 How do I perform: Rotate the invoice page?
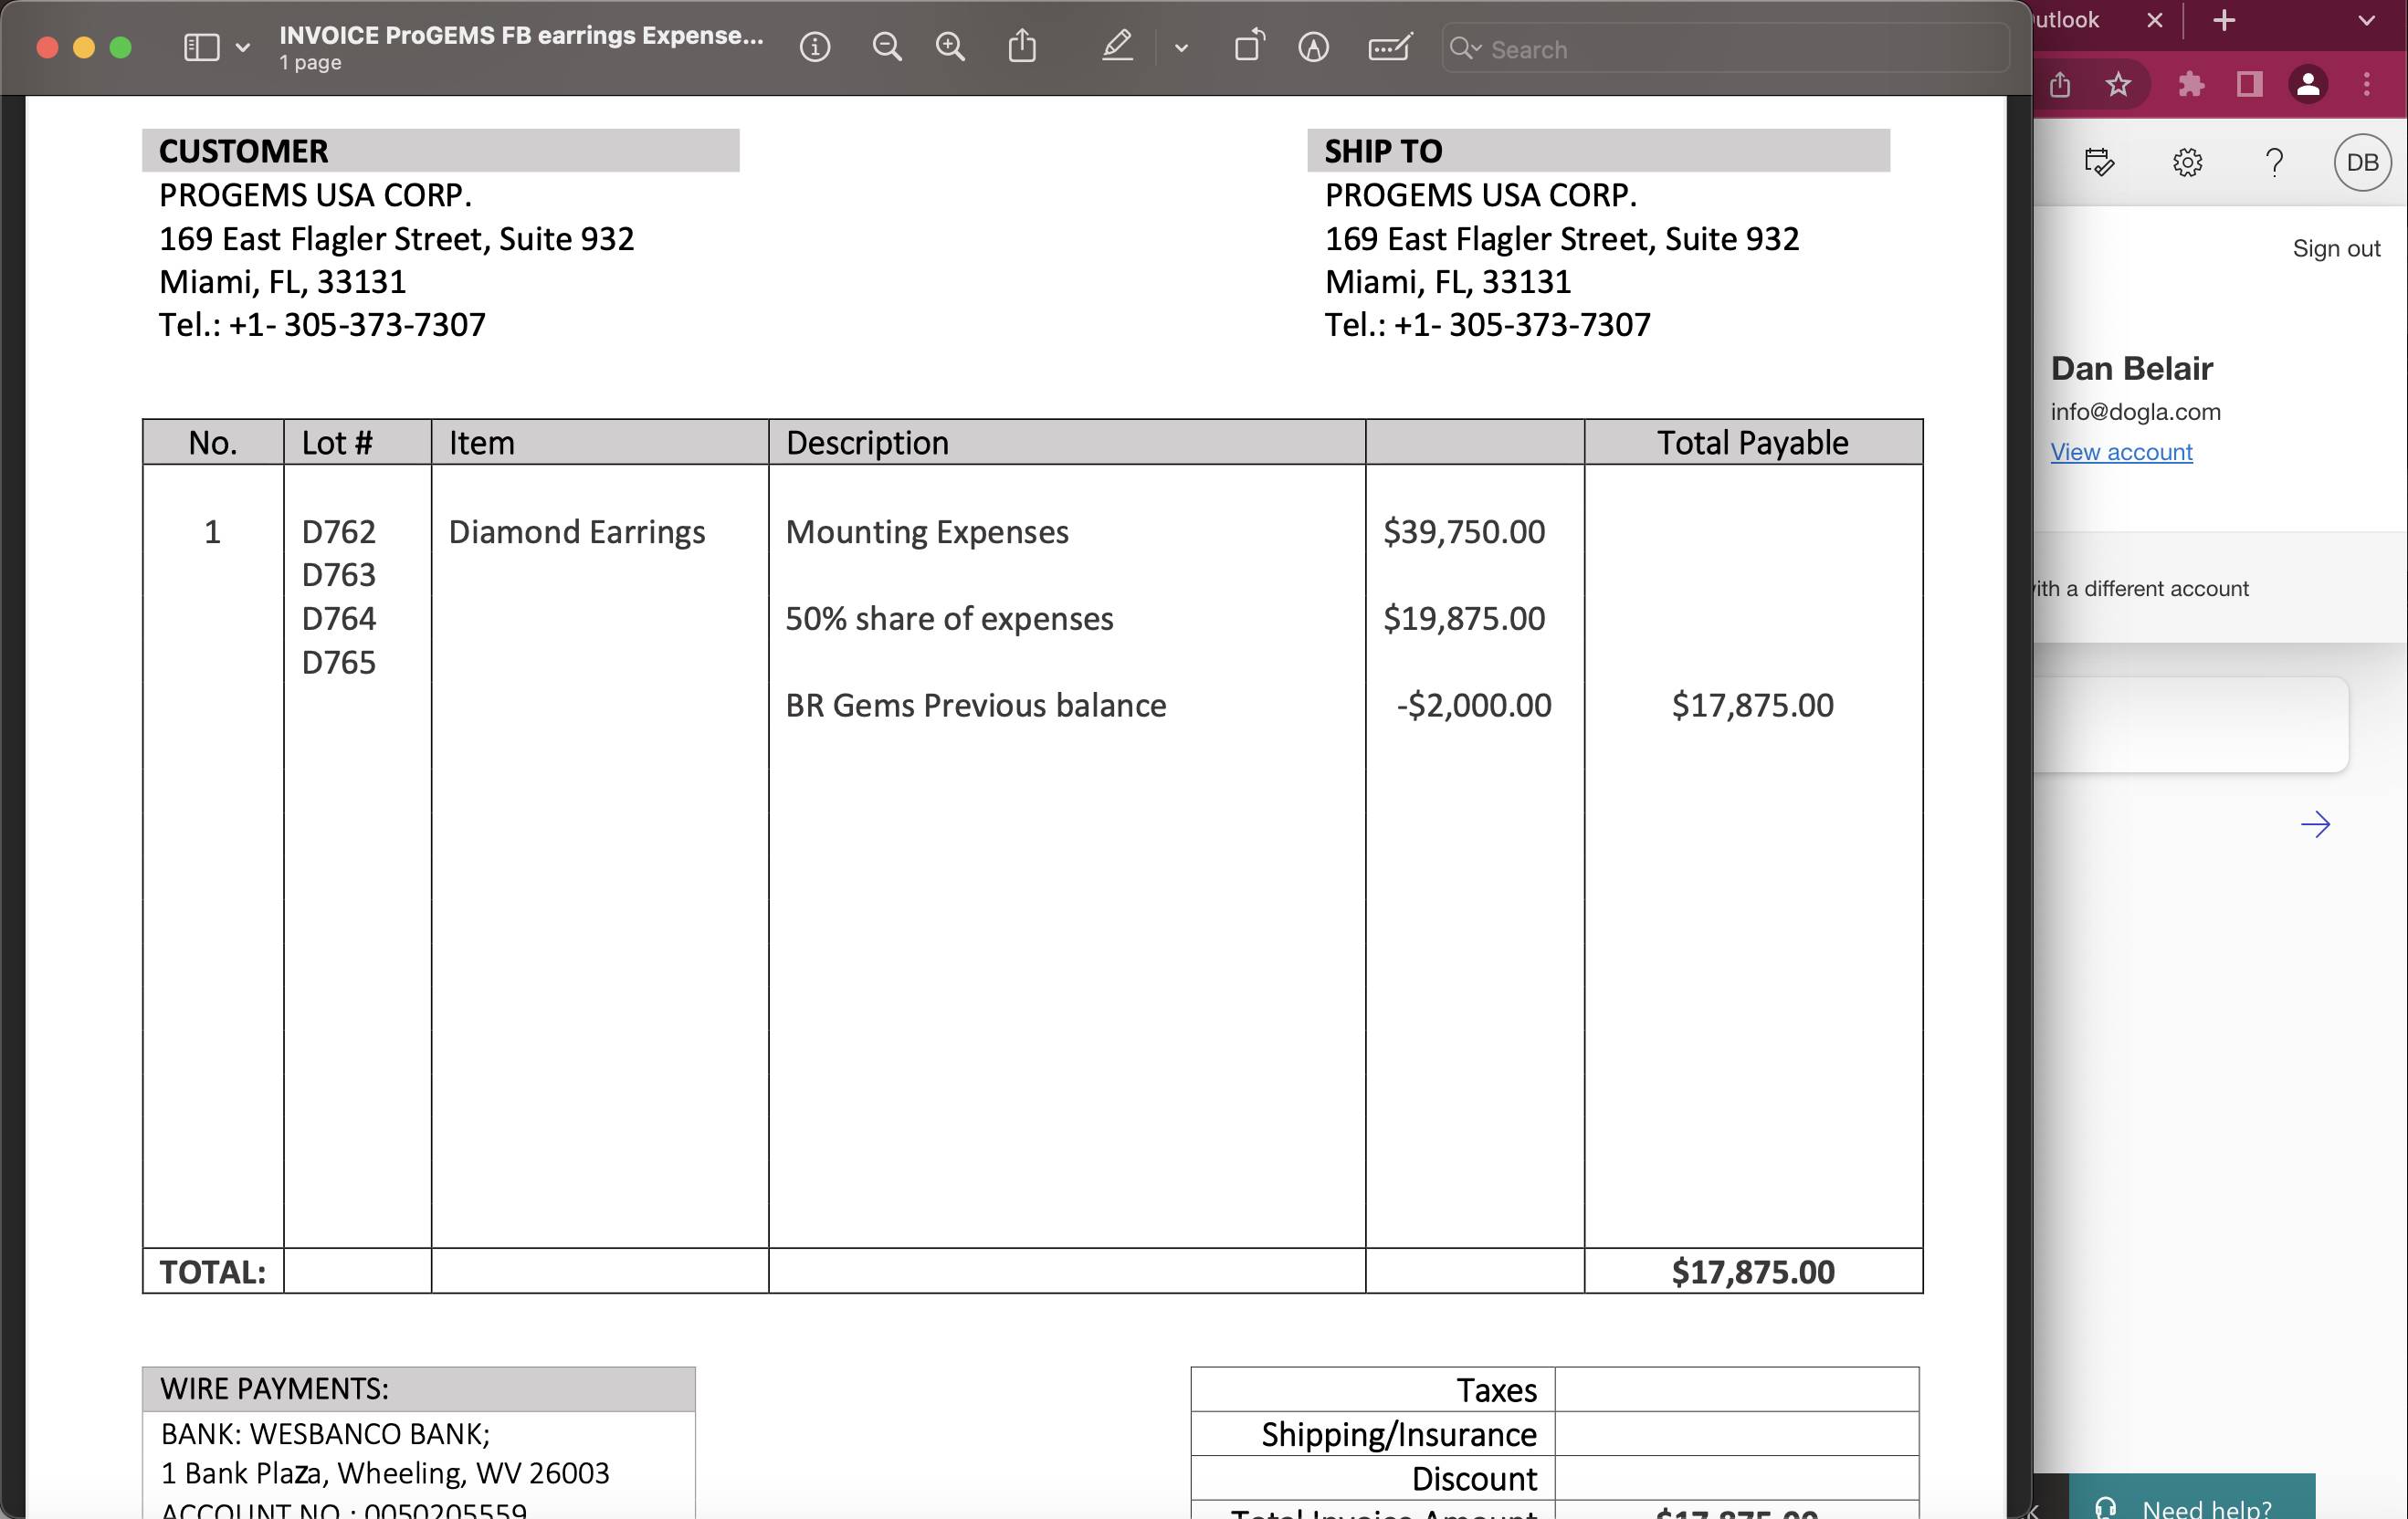(x=1248, y=47)
